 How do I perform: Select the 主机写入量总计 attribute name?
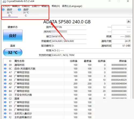click(x=23, y=113)
